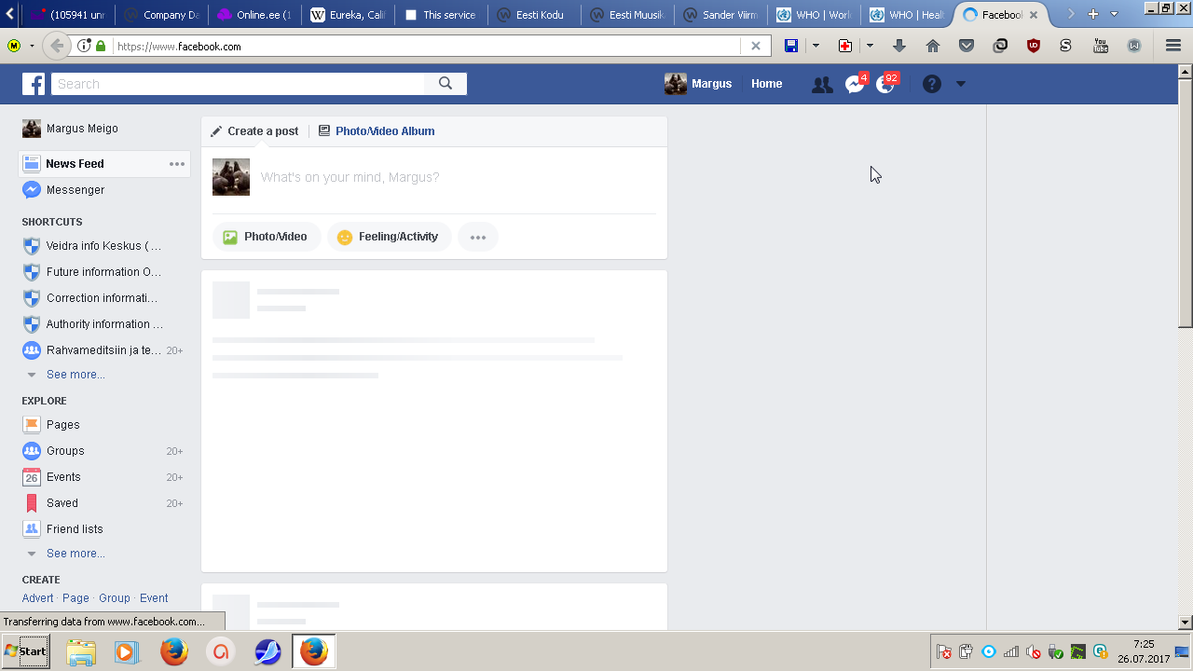Screen dimensions: 1193x671
Task: Click the Downloads arrow toolbar icon
Action: click(899, 46)
